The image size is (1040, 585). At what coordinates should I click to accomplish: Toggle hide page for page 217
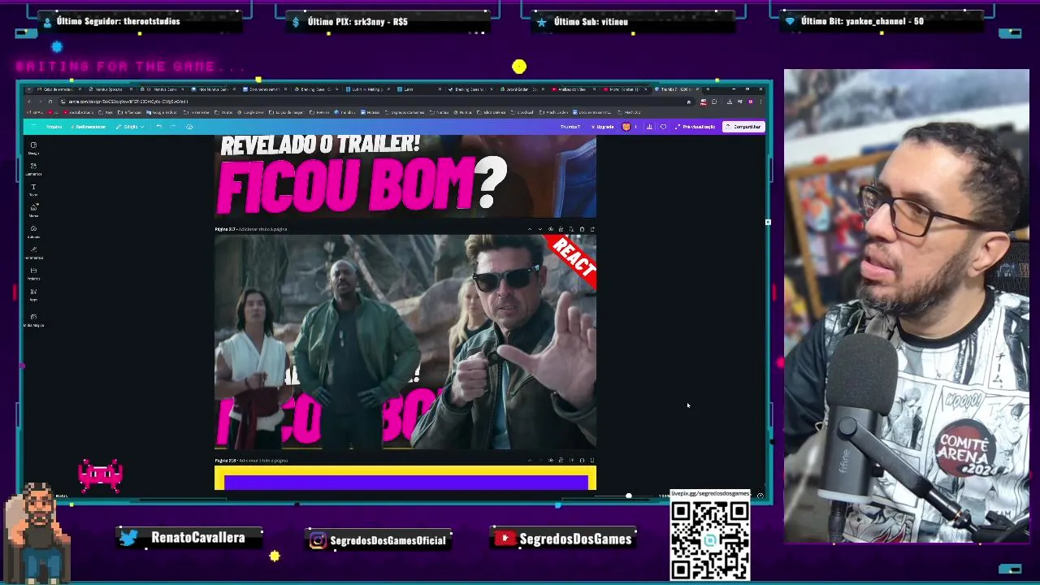click(x=551, y=229)
